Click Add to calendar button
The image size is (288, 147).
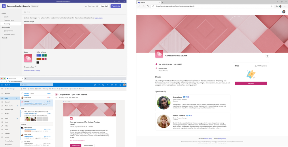tap(88, 146)
